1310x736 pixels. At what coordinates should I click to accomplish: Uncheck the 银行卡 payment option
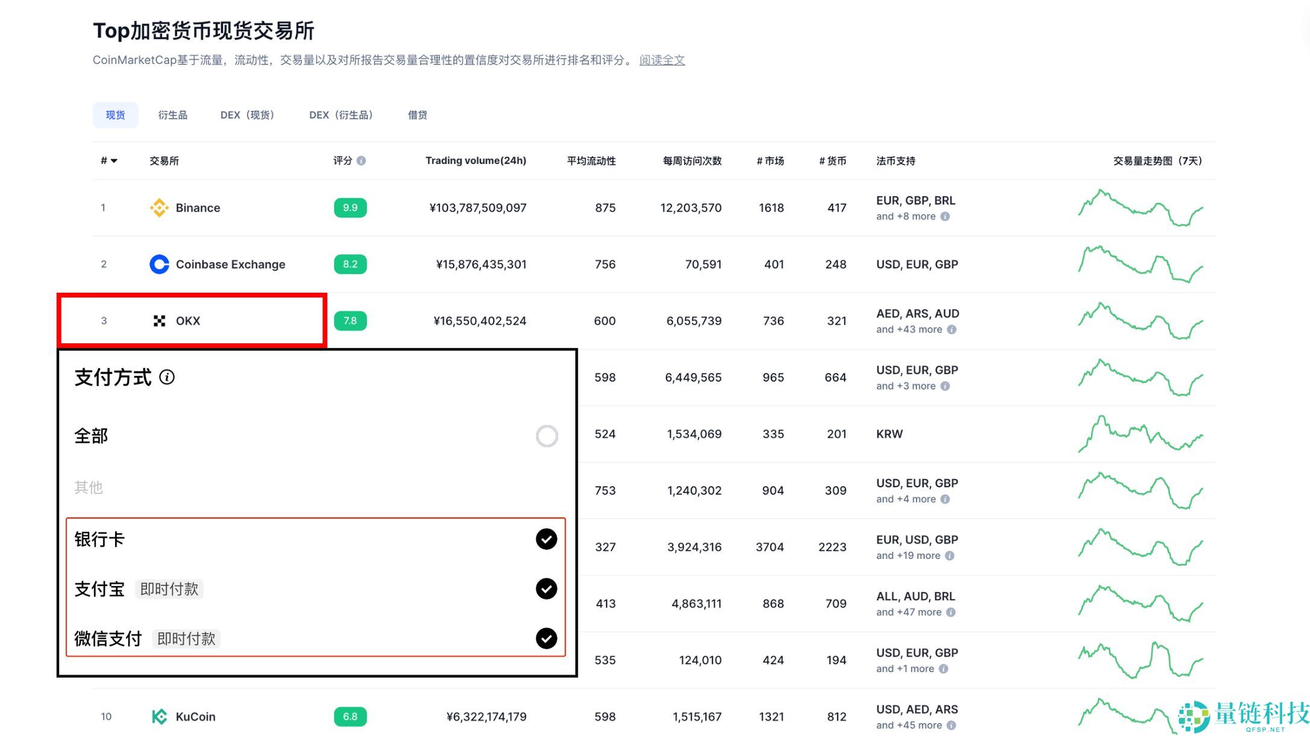[547, 540]
